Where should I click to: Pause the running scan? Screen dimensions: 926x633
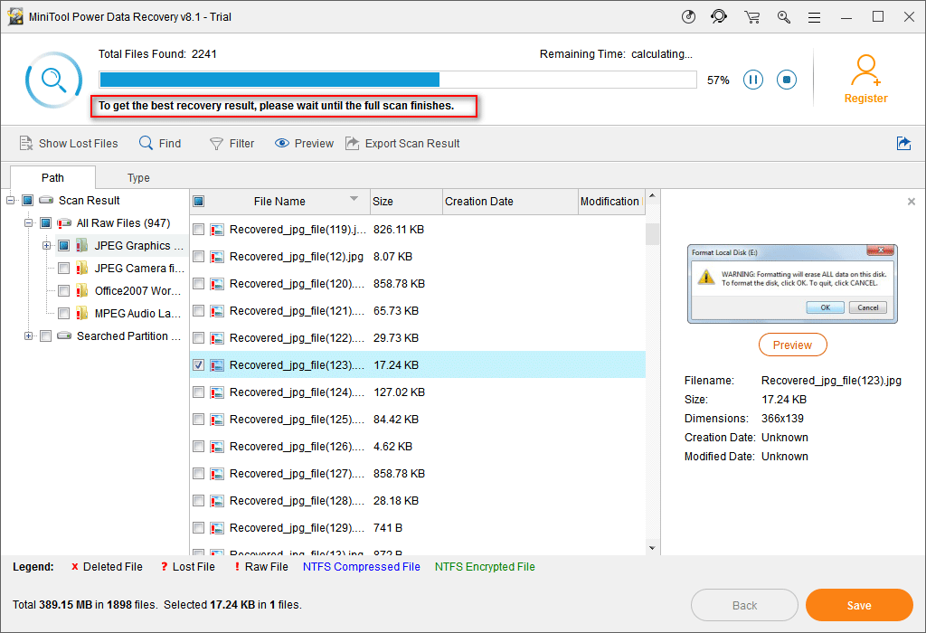coord(752,80)
